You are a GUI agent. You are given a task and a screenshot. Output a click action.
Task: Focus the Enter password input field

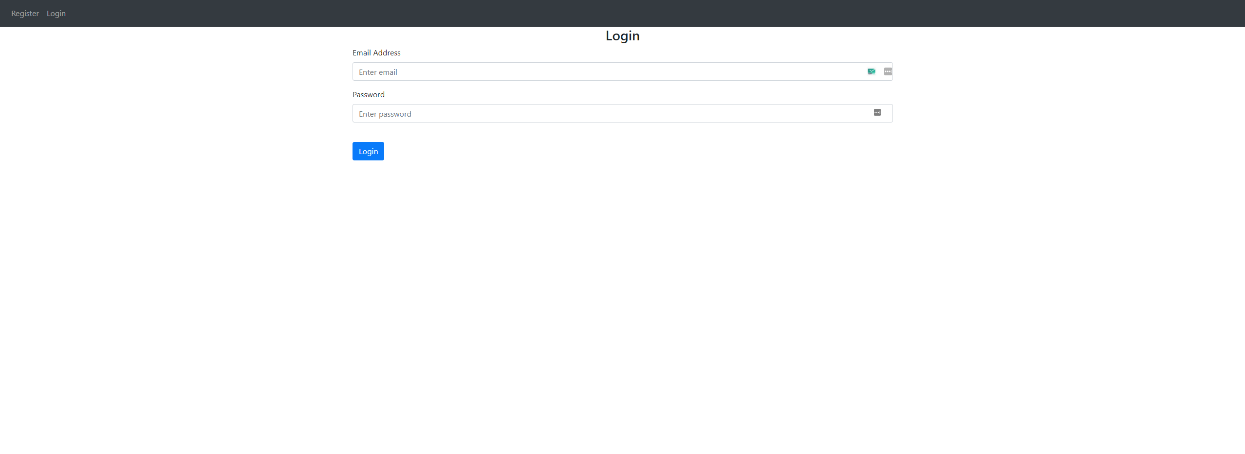tap(622, 113)
